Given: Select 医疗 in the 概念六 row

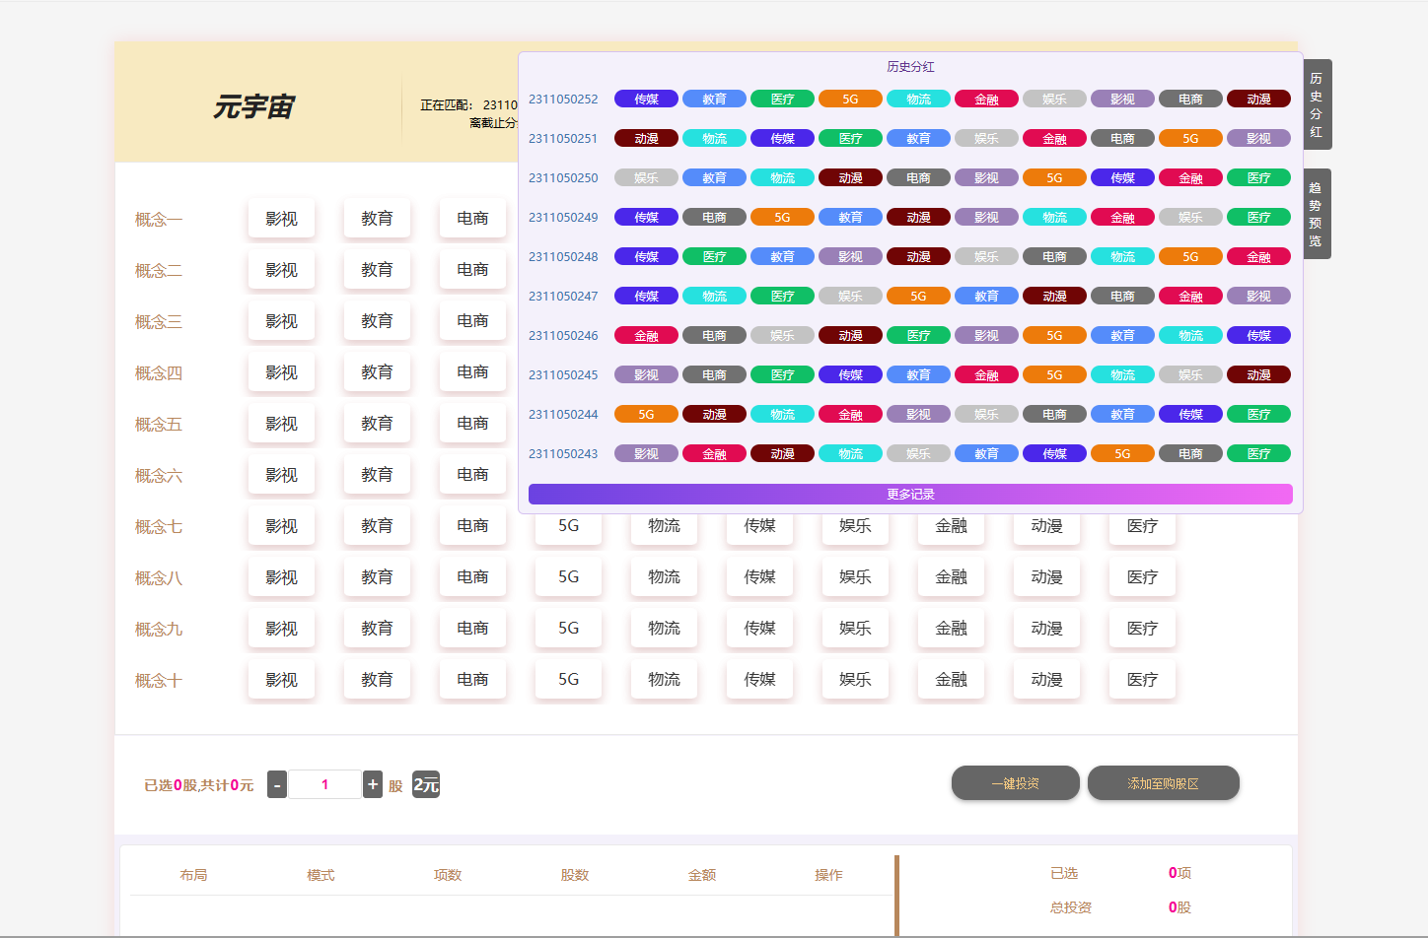Looking at the screenshot, I should 1141,474.
